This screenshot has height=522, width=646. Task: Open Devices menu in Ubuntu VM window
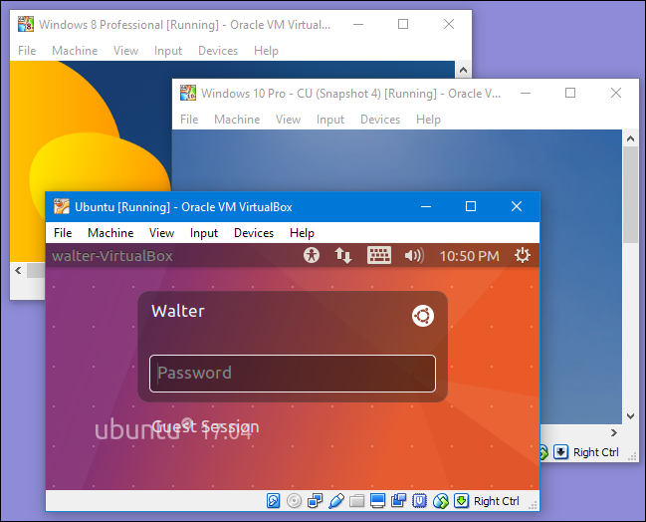254,233
